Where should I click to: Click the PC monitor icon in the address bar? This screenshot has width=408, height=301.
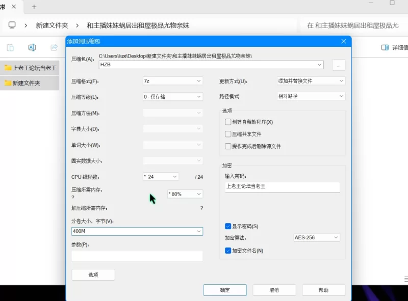pyautogui.click(x=12, y=25)
